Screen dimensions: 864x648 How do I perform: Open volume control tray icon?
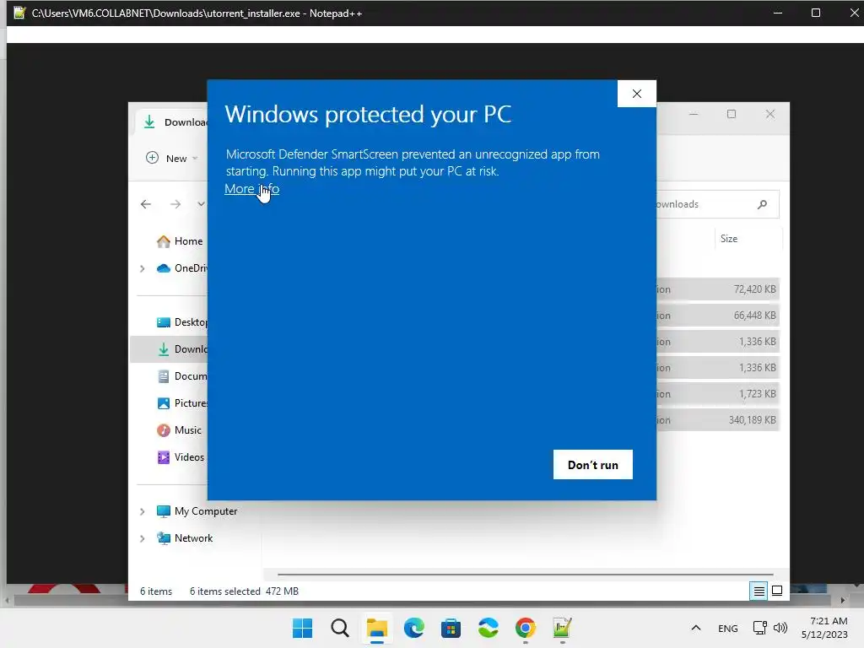click(780, 628)
